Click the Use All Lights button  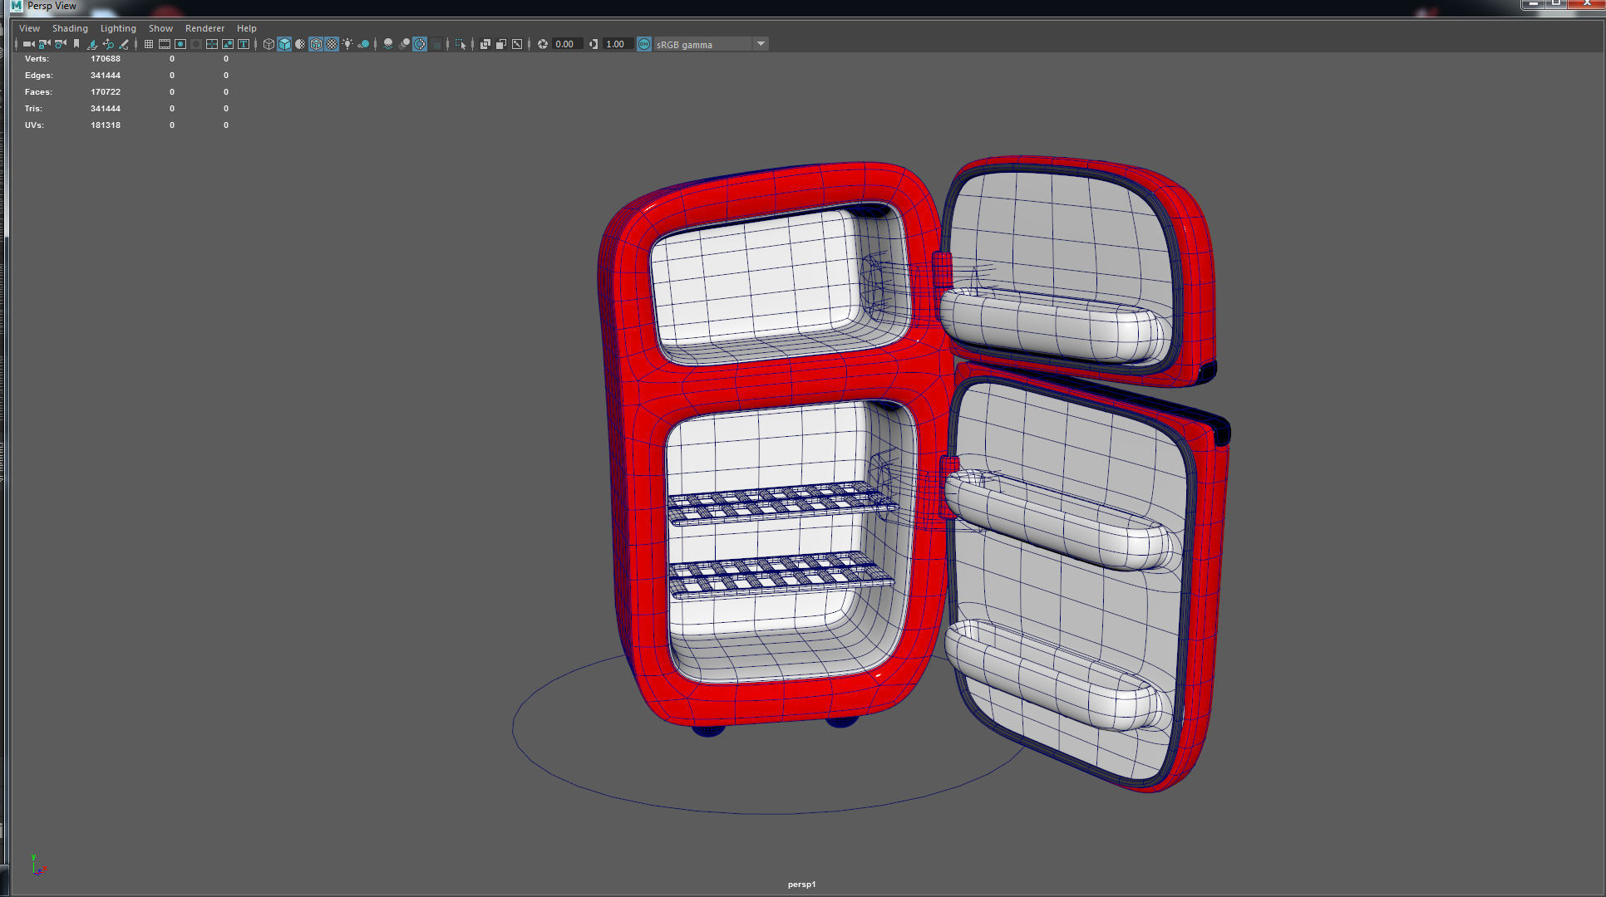[x=347, y=44]
